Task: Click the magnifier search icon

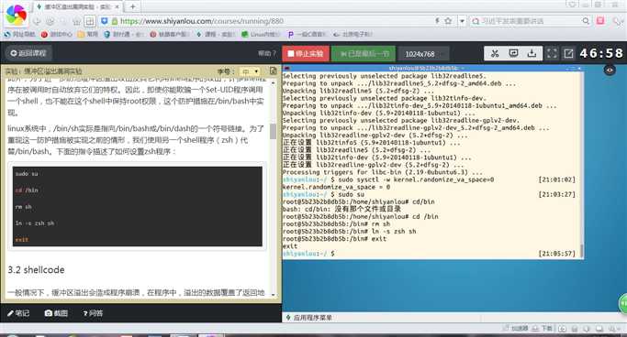Action: click(586, 21)
